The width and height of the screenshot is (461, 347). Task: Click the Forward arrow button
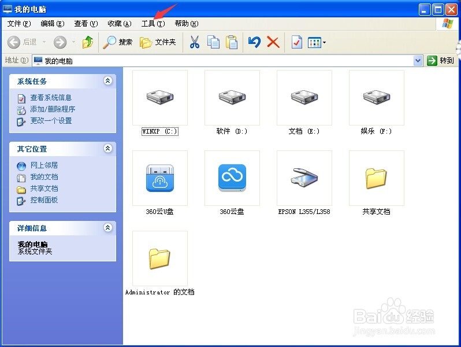click(60, 42)
